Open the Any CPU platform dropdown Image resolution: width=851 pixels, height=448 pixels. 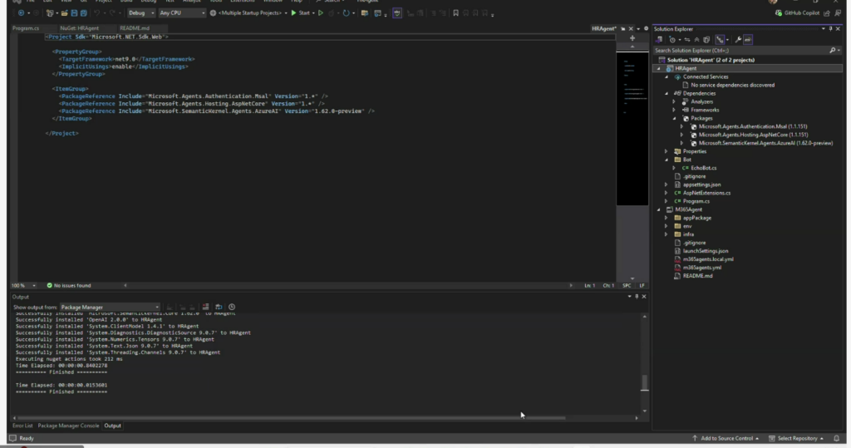[182, 13]
